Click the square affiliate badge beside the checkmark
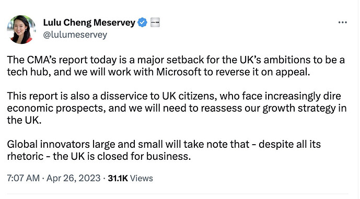This screenshot has width=360, height=199. (x=155, y=22)
